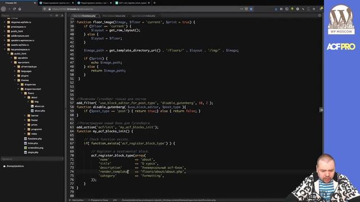The width and height of the screenshot is (360, 202).
Task: Bookmark this page with the star icon
Action: pos(251,9)
